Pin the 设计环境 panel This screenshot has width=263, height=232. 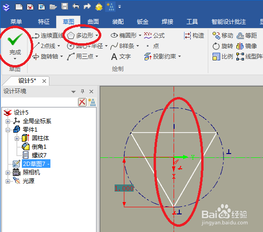tap(82, 92)
